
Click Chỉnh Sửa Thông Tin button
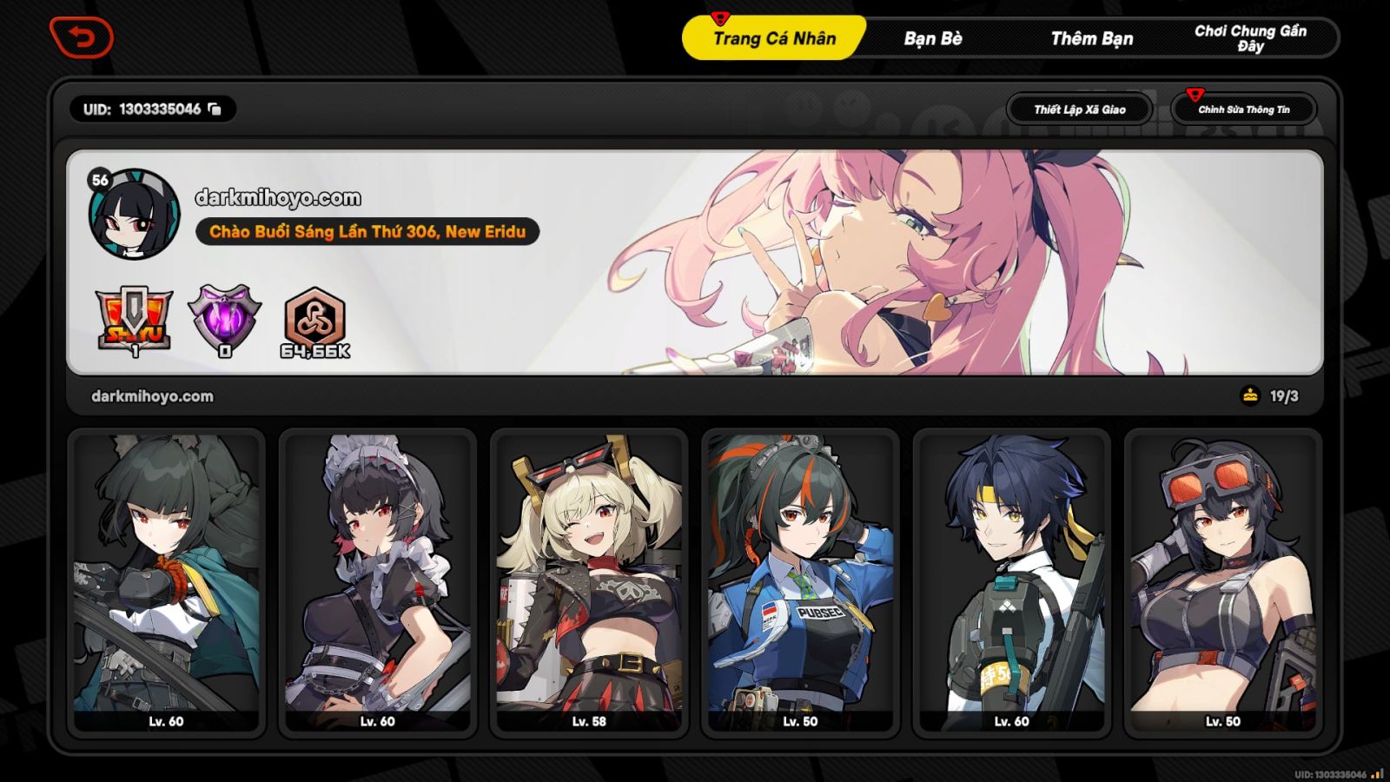click(x=1244, y=109)
